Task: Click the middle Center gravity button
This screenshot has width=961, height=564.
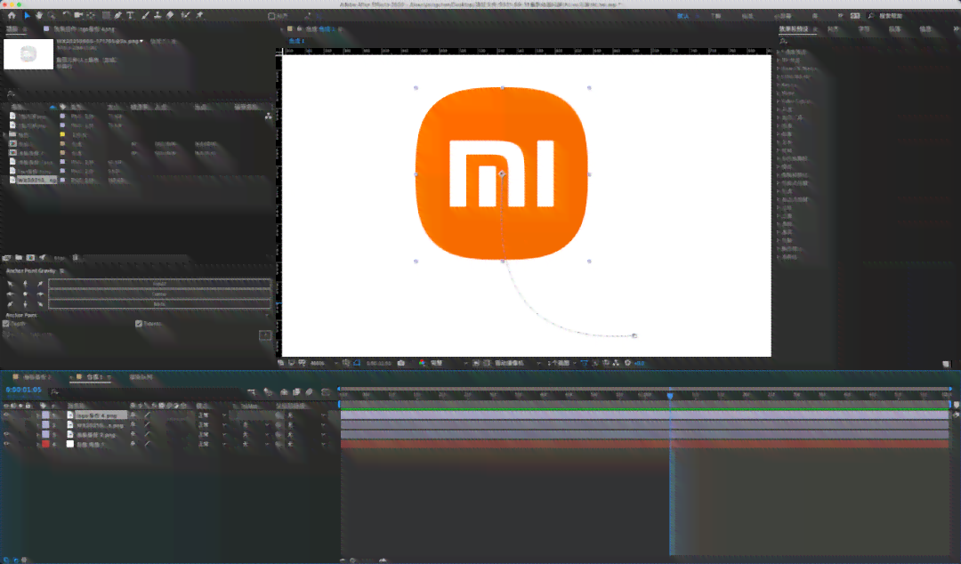Action: pos(159,294)
